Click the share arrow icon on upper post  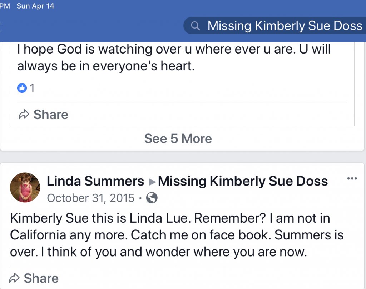tap(24, 115)
